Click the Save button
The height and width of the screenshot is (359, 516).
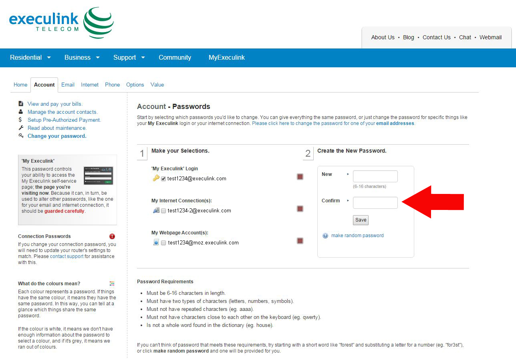361,220
